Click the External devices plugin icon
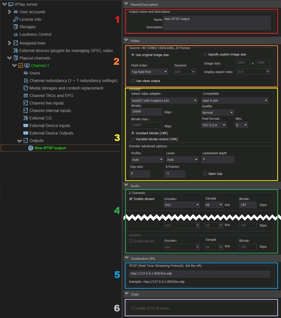 point(16,50)
